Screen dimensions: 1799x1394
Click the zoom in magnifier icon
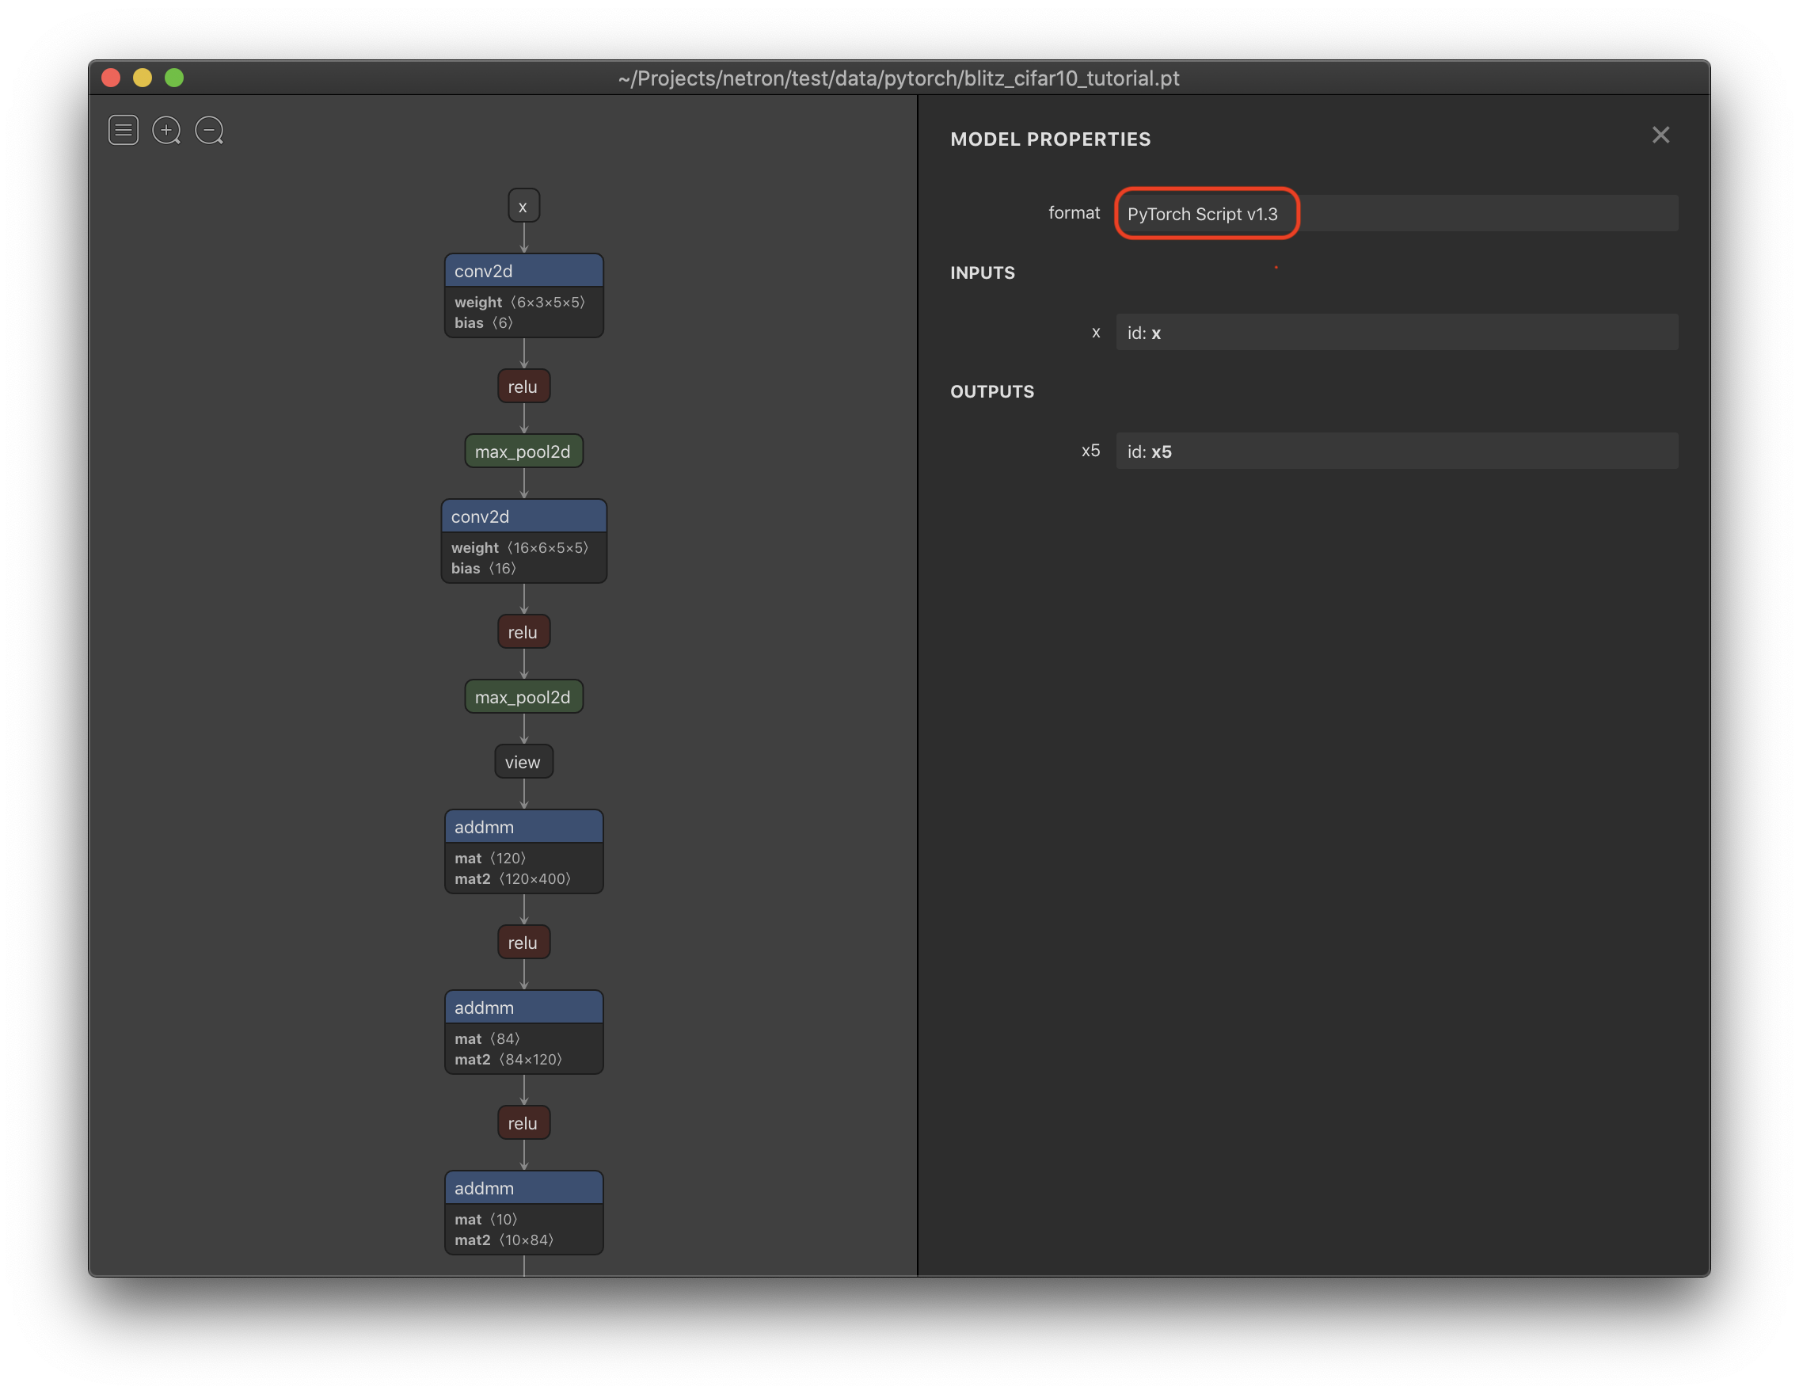click(166, 130)
